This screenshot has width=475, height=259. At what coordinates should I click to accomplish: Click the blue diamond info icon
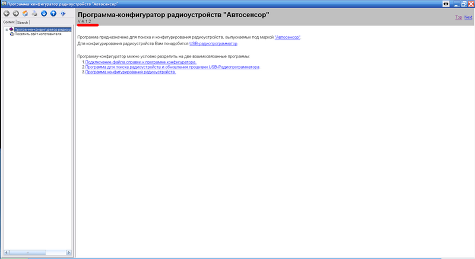coord(63,14)
